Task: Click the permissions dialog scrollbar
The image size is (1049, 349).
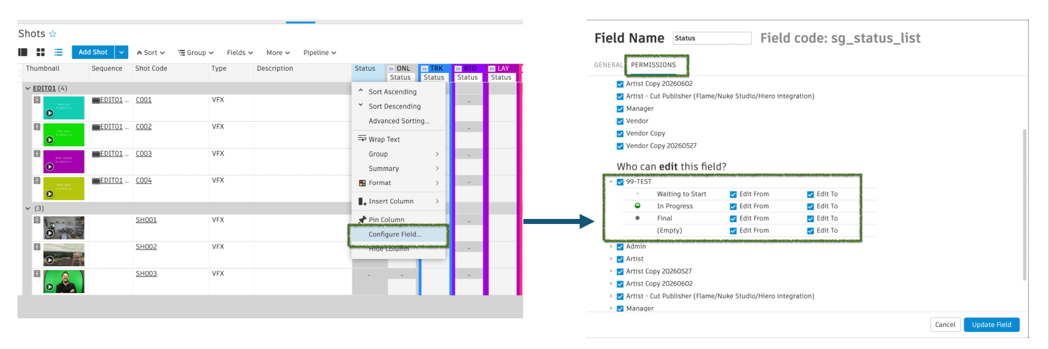Action: 1024,205
